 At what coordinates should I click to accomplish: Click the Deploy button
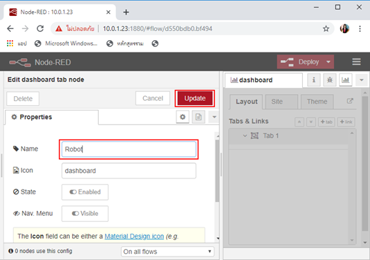pos(301,62)
